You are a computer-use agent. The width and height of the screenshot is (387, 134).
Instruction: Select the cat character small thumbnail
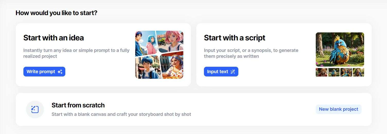pos(321,72)
